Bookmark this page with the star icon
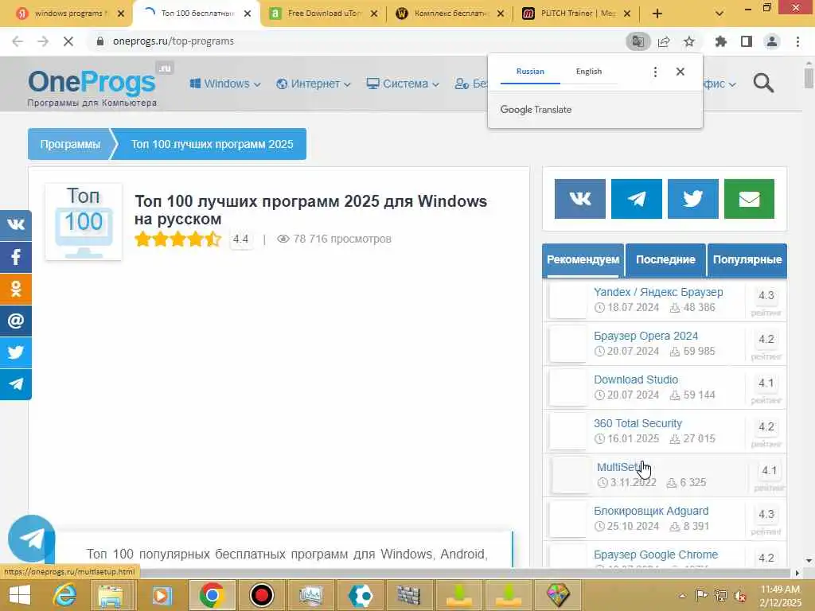Viewport: 815px width, 611px height. pos(689,41)
